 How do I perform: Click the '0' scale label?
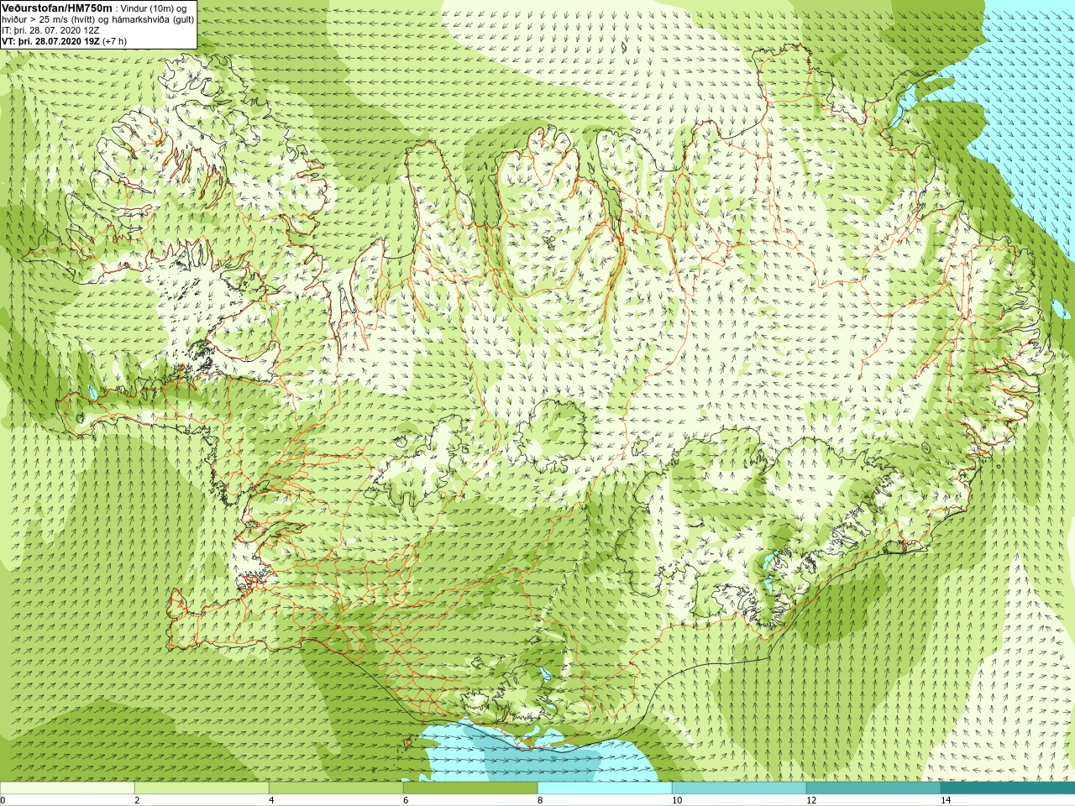tap(3, 800)
